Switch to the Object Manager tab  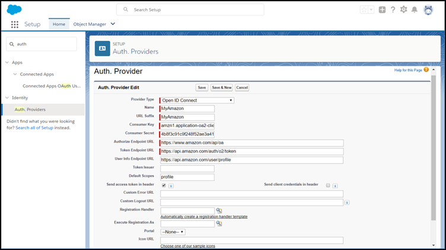[x=90, y=24]
